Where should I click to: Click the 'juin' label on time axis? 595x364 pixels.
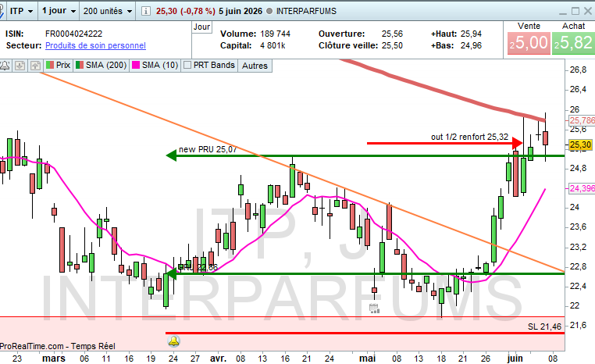pos(515,359)
